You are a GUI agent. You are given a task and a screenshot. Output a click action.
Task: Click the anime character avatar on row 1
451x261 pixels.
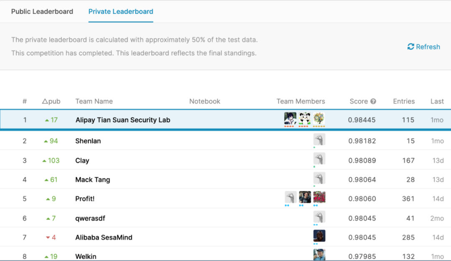pyautogui.click(x=290, y=118)
